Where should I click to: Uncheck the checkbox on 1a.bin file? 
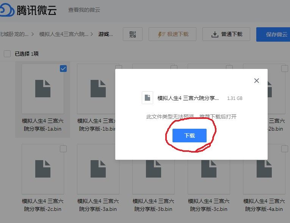pyautogui.click(x=63, y=69)
